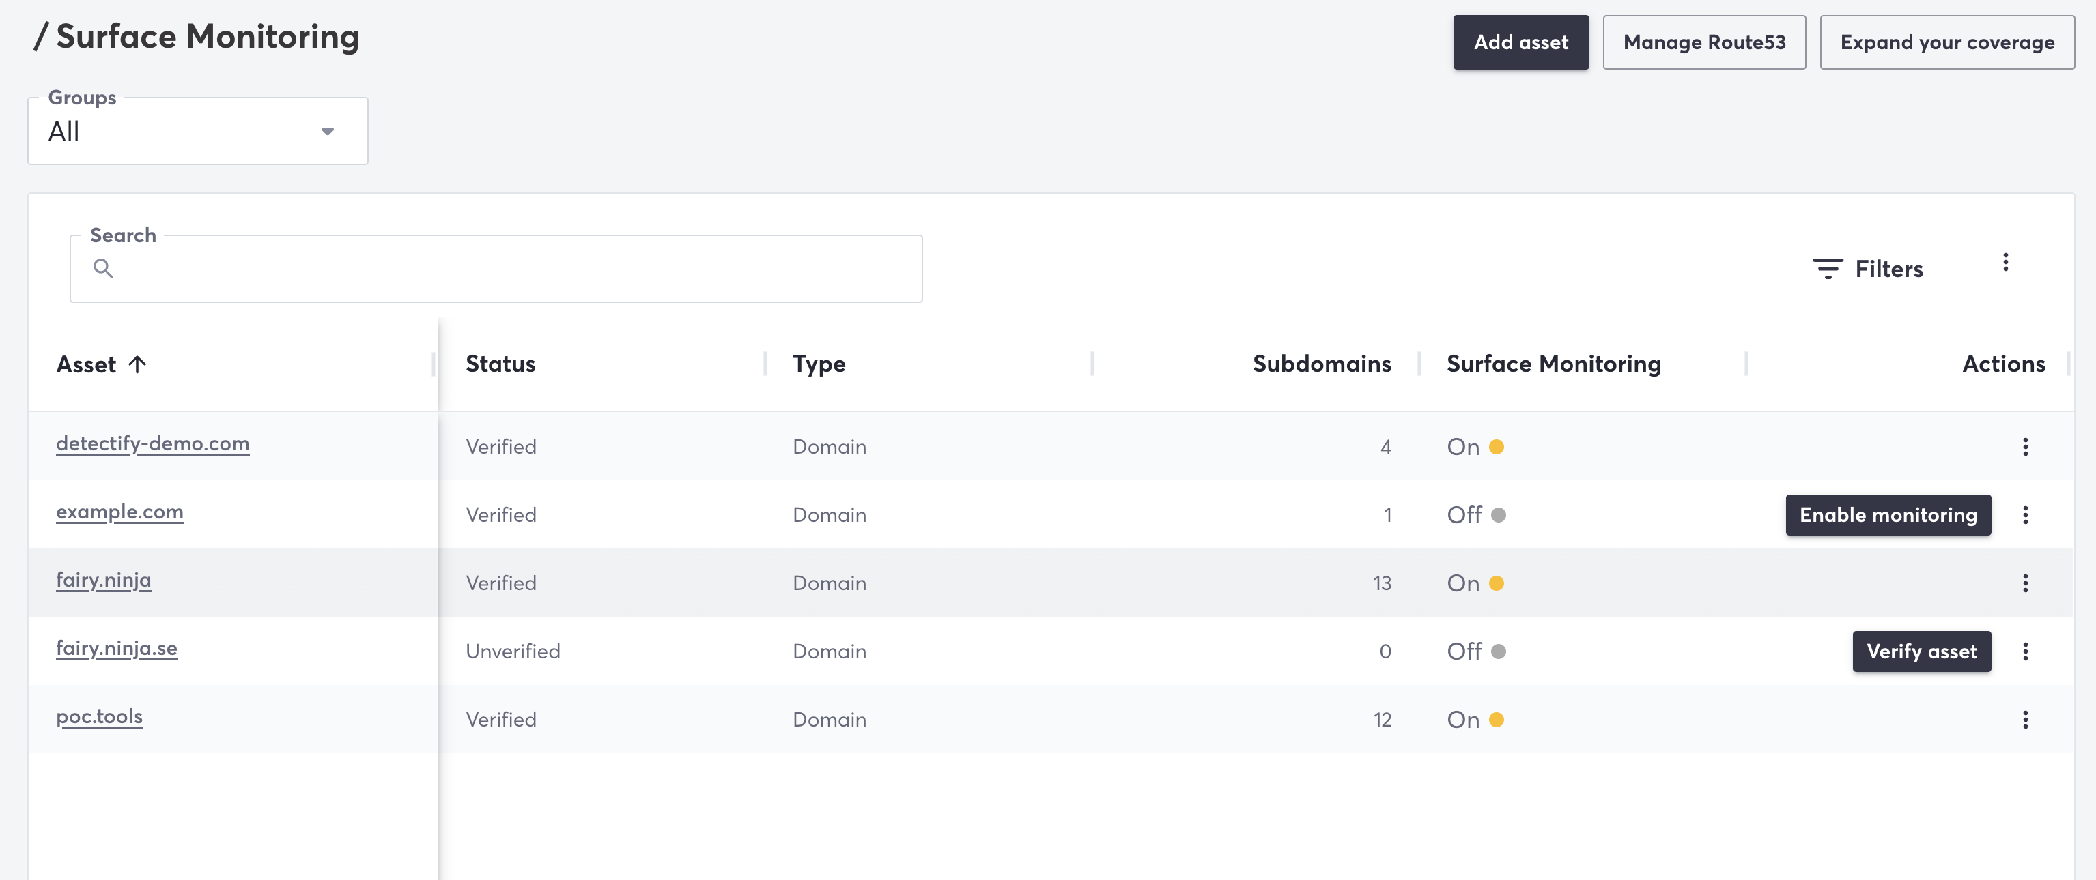Sort by the Subdomains column header

pos(1320,364)
